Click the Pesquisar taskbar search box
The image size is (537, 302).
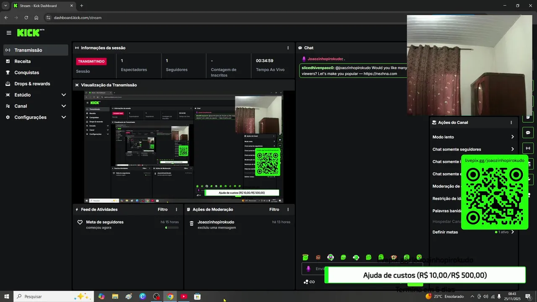coord(53,297)
